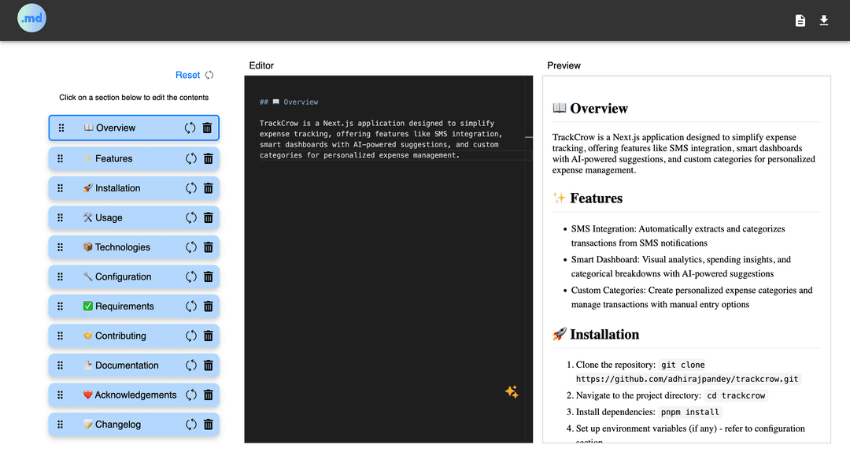Click the AI sparkle icon in editor
850x460 pixels.
512,391
